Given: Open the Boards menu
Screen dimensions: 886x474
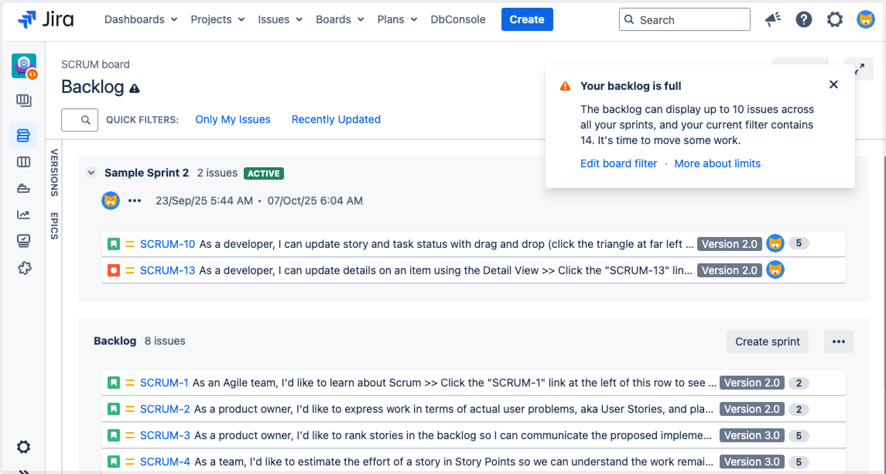Looking at the screenshot, I should (x=340, y=19).
